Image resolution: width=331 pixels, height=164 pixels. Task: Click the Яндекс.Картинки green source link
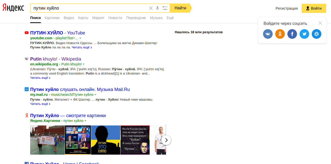click(x=45, y=121)
